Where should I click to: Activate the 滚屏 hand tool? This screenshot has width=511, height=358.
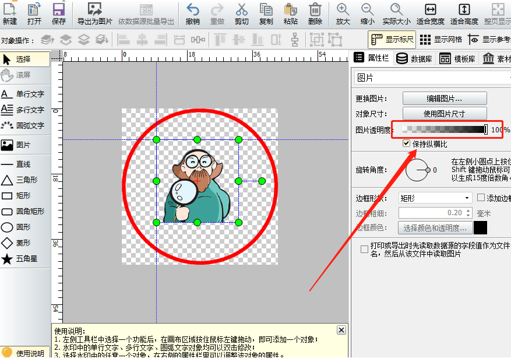pos(25,75)
